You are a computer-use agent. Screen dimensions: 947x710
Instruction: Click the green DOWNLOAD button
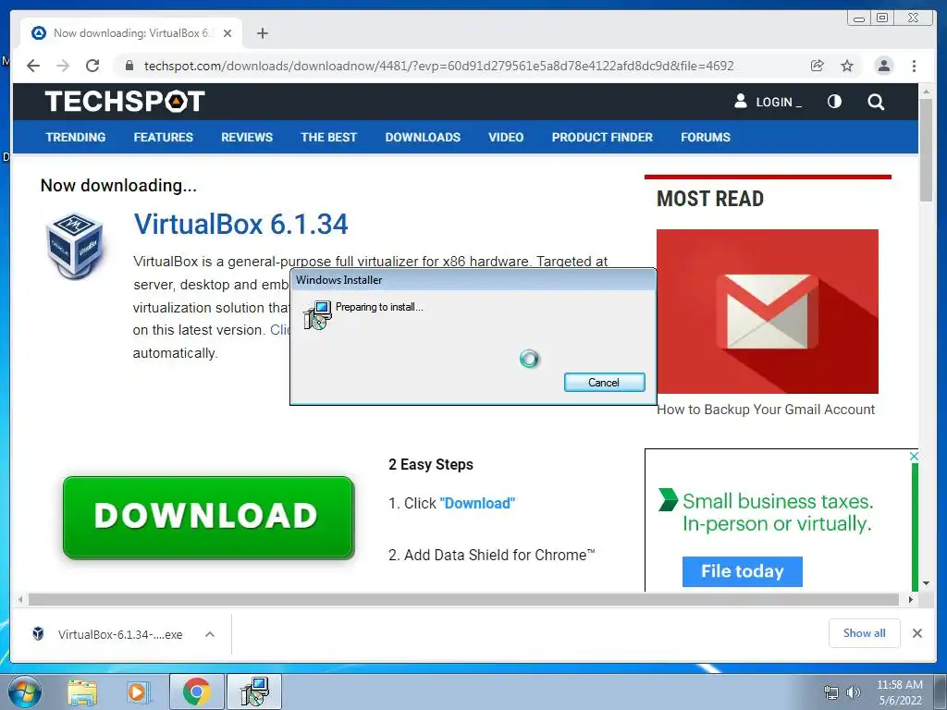click(208, 517)
